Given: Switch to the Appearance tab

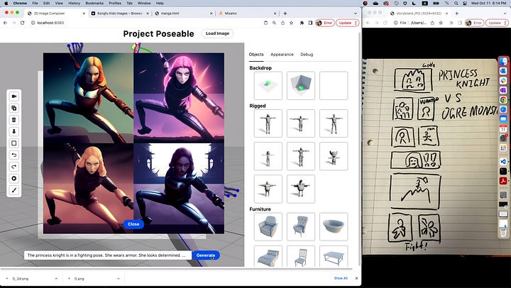Looking at the screenshot, I should coord(282,55).
